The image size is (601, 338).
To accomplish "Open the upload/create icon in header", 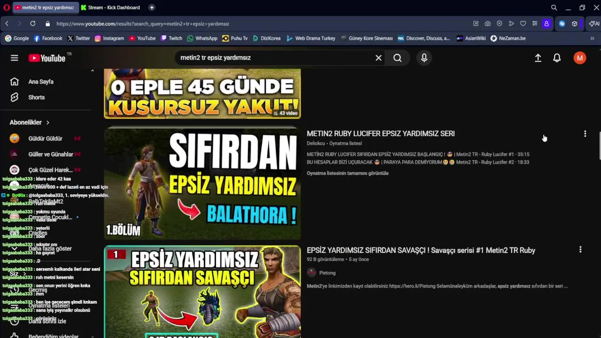I will [538, 58].
